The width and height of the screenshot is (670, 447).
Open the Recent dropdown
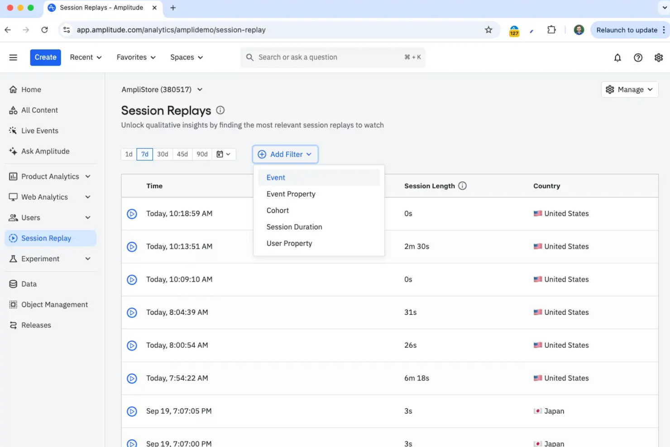click(86, 58)
